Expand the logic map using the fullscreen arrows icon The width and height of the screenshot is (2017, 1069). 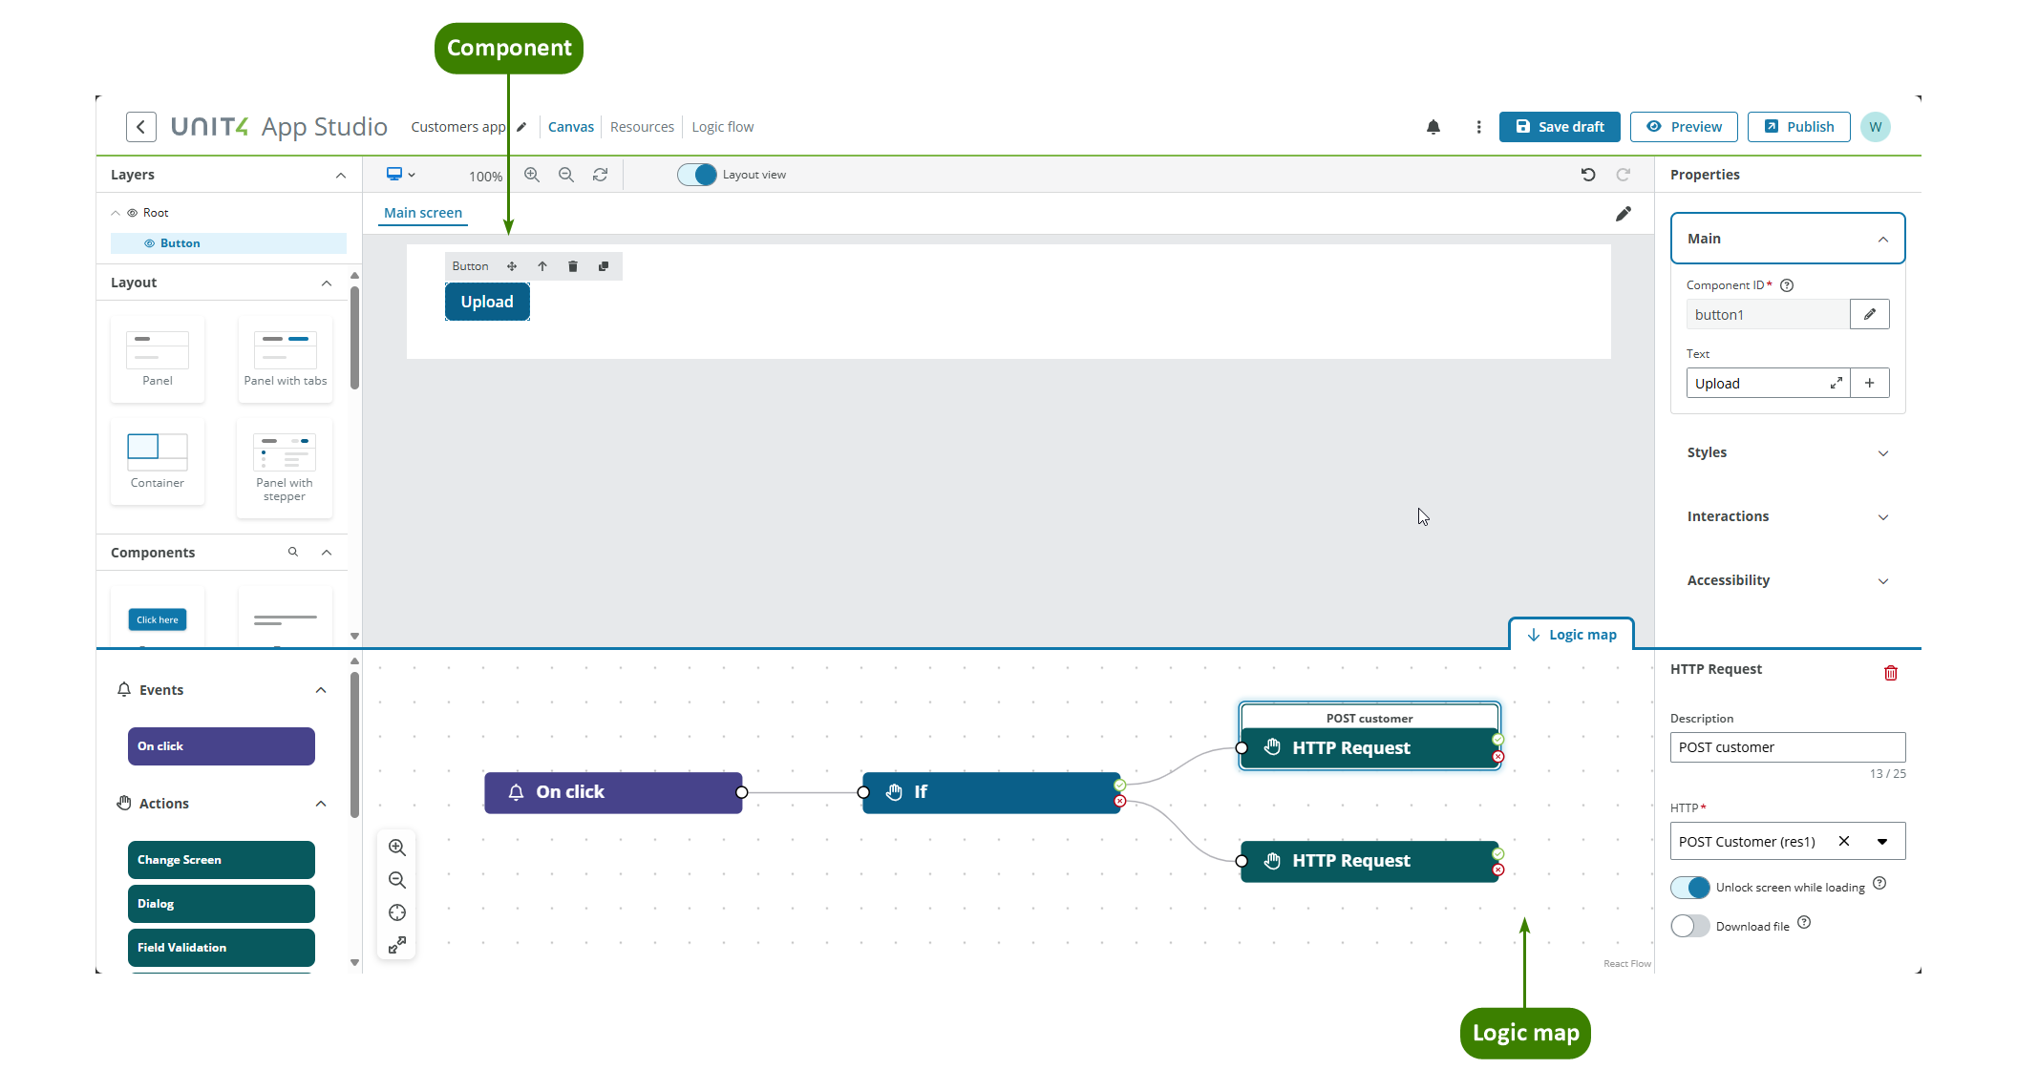tap(397, 944)
